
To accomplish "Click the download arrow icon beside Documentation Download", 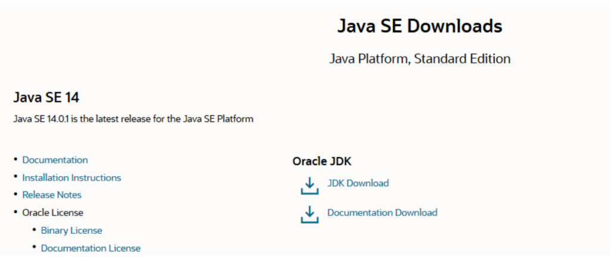I will [309, 215].
